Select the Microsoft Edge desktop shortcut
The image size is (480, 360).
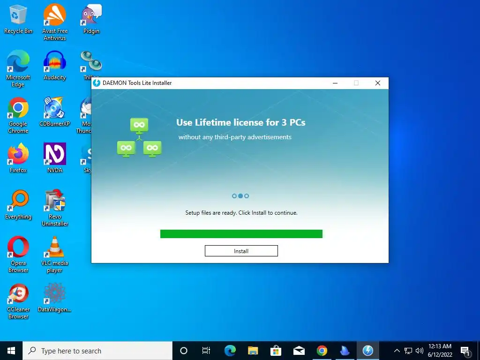[x=18, y=68]
